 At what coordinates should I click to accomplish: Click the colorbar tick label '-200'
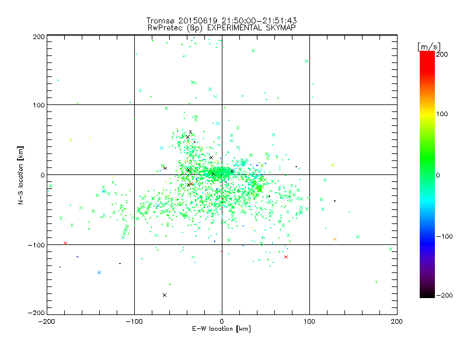pyautogui.click(x=445, y=295)
